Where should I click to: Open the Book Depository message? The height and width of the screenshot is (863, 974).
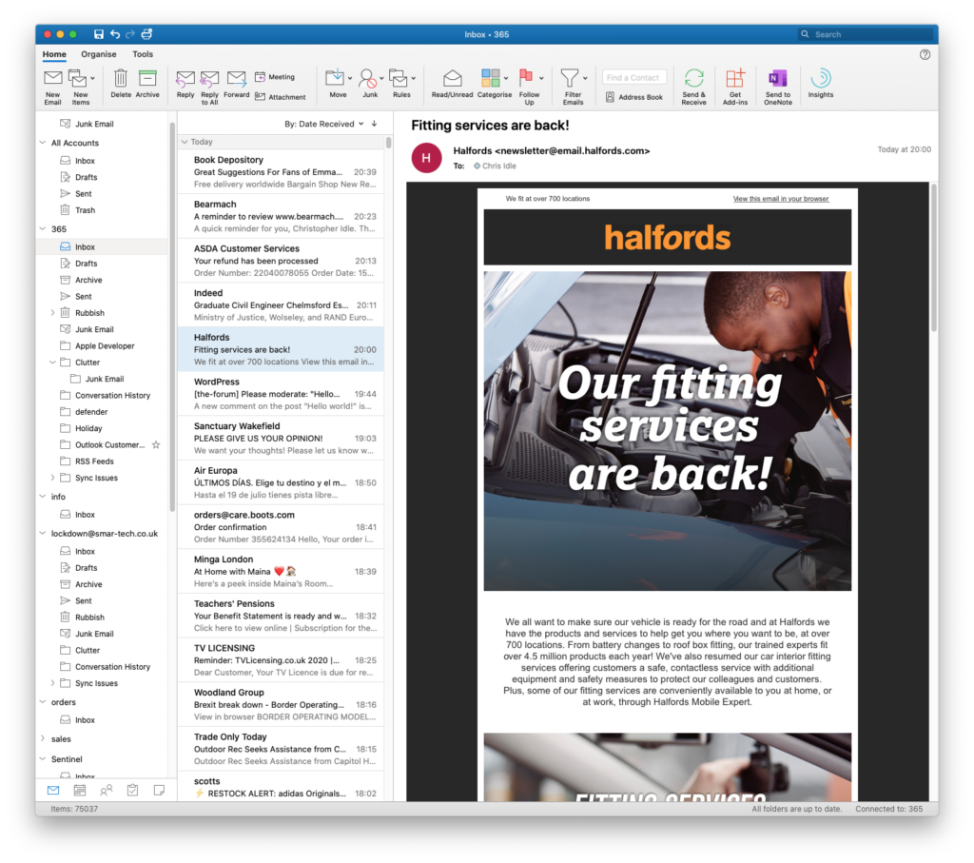tap(281, 171)
